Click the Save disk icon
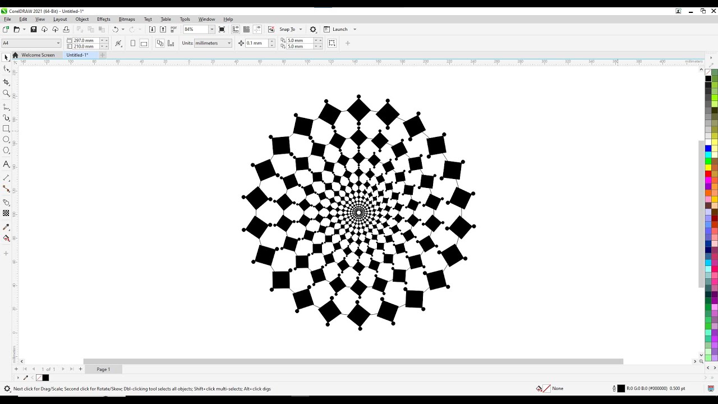The image size is (718, 404). (34, 29)
